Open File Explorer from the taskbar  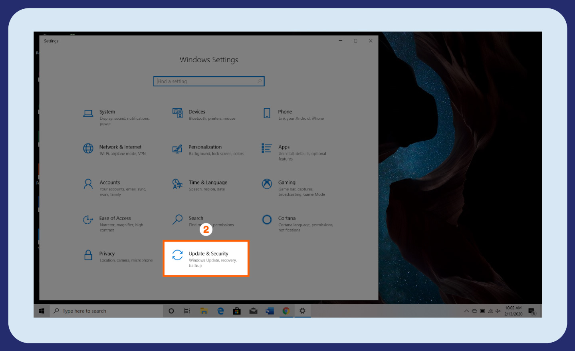[204, 311]
